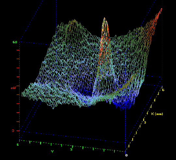Click the yellow X axis tick just above the origin
Viewport: 176px width, 160px height.
tap(129, 146)
